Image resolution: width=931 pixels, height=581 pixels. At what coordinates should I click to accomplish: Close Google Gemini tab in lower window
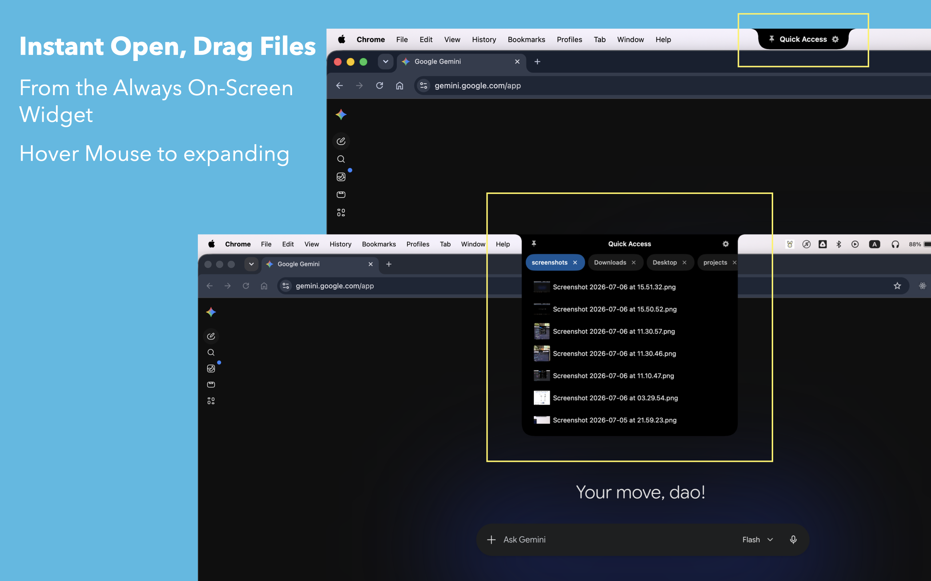(371, 264)
